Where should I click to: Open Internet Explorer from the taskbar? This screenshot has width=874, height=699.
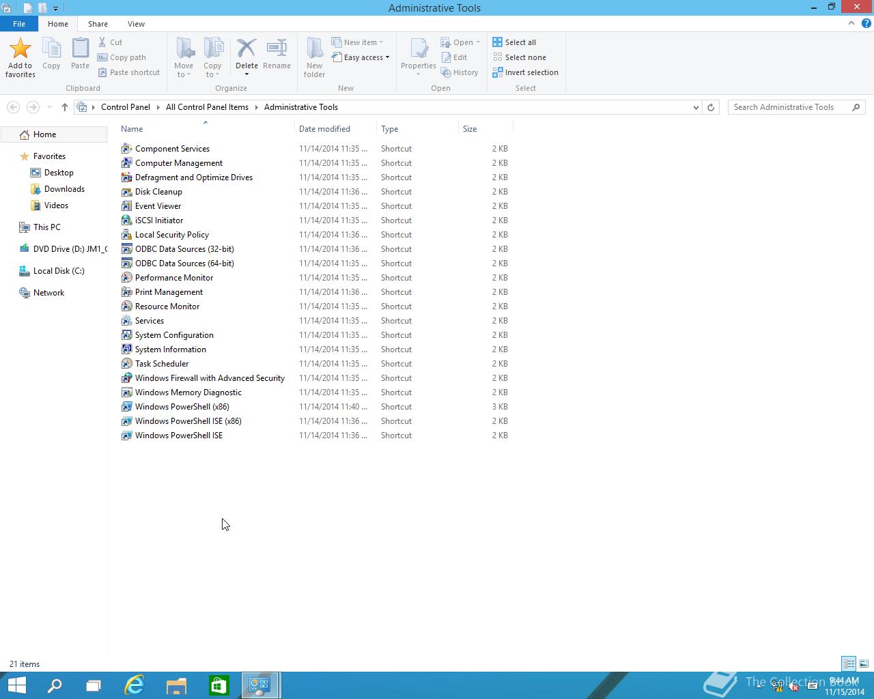(135, 685)
